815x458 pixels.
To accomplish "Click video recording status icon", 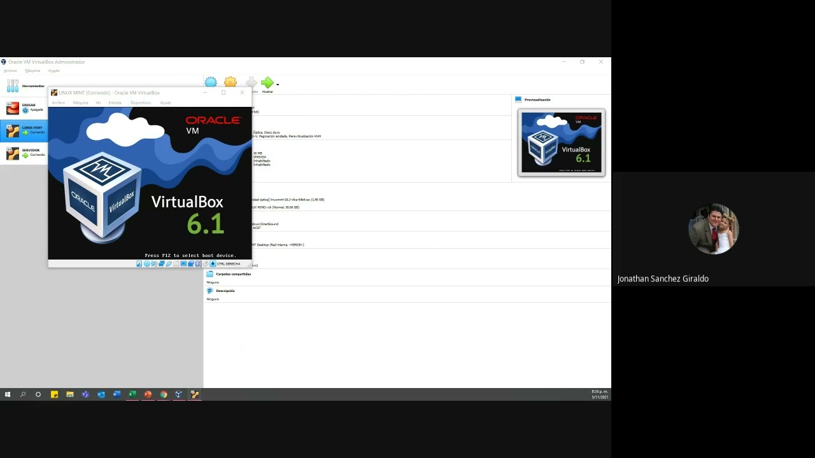I will click(191, 263).
